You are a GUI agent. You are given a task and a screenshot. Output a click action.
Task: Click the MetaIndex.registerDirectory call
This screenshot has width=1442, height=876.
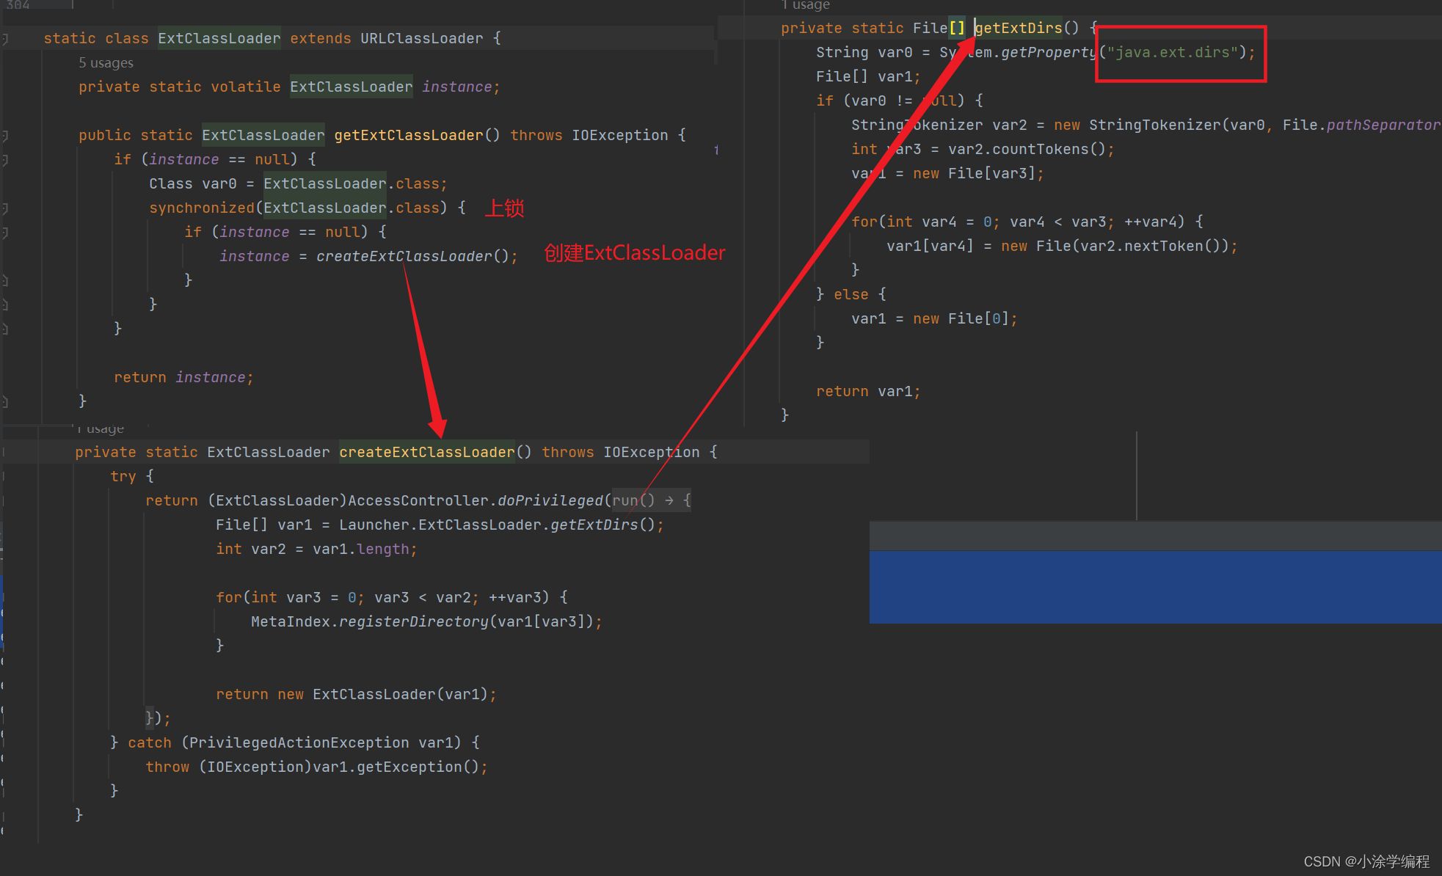coord(367,621)
